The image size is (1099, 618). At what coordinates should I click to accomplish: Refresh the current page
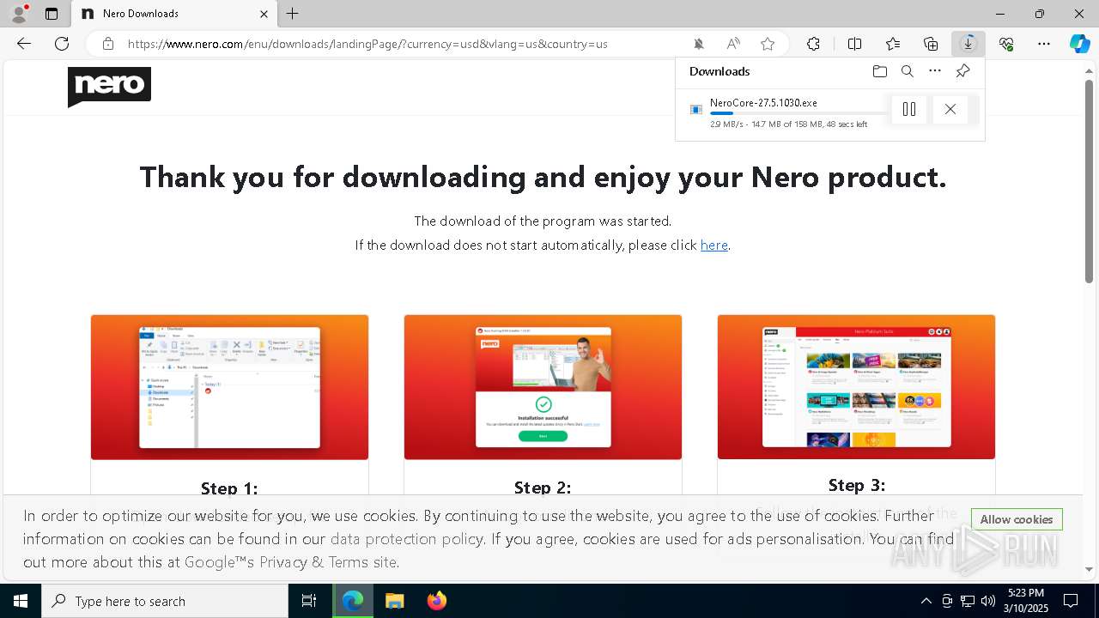62,44
